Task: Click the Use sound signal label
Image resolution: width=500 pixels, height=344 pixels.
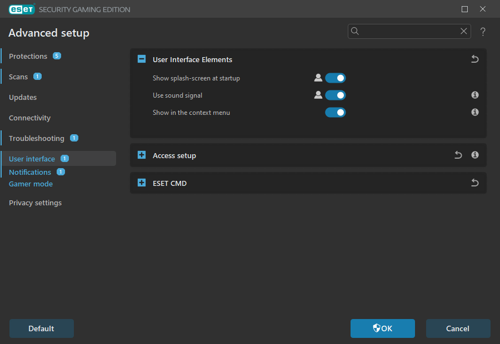Action: [x=177, y=95]
